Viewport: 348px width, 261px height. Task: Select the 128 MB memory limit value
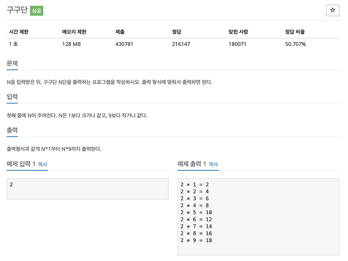(x=71, y=44)
